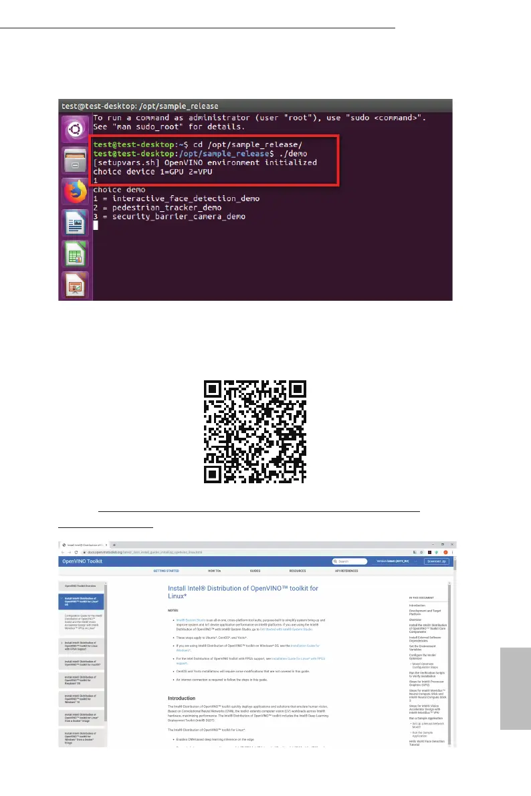Click the search magnifier in the OpenVINO header
The height and width of the screenshot is (796, 531).
pyautogui.click(x=335, y=561)
